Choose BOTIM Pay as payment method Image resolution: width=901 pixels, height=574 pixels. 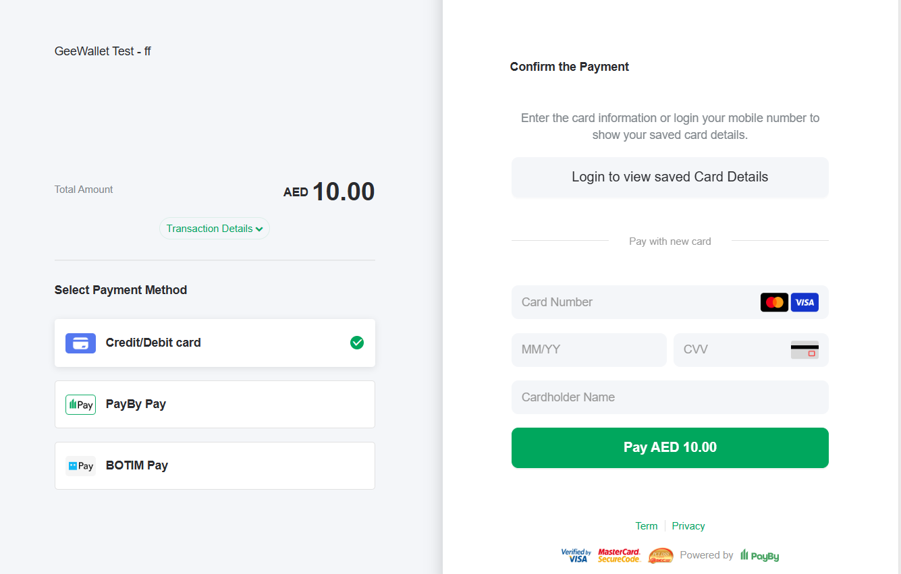tap(215, 465)
